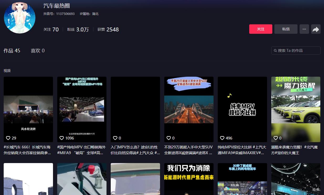Click the IP属地：湖北 label
Screen dimensions: 324x195
point(89,14)
